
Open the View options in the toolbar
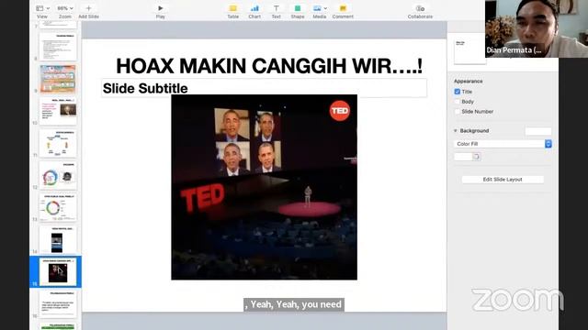coord(42,11)
